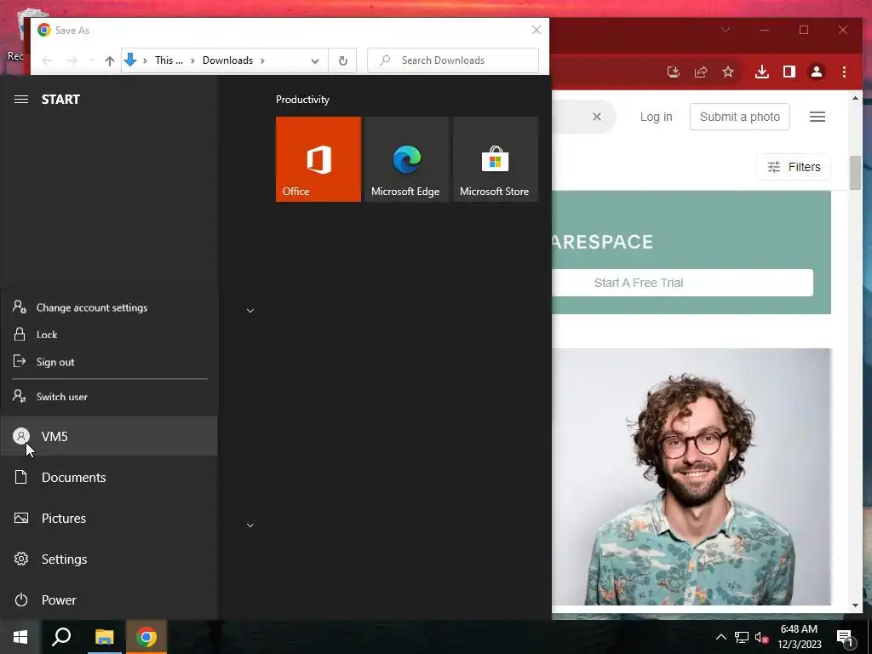Go back in Save As dialog
Image resolution: width=872 pixels, height=654 pixels.
click(x=47, y=60)
